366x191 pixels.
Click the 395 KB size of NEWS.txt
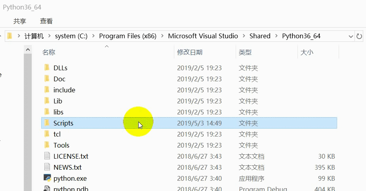(325, 167)
